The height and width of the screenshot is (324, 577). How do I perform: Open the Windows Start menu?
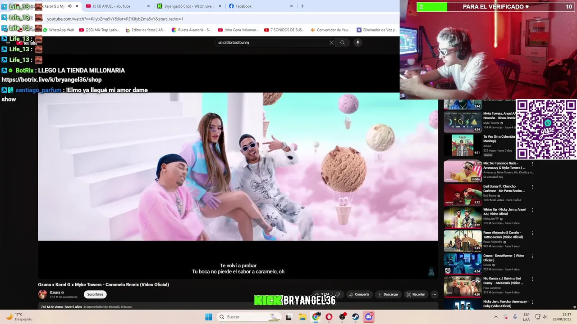click(x=209, y=317)
